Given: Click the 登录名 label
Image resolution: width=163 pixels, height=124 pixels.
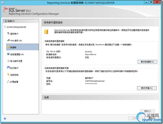Looking at the screenshot, I should pyautogui.click(x=50, y=81).
